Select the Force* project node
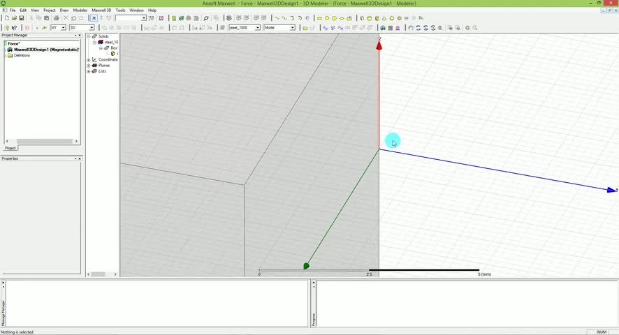 click(x=14, y=44)
